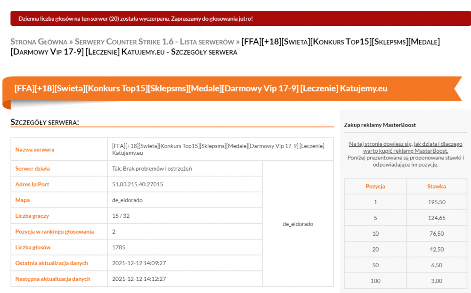Select the Nazwa serwera label
Image resolution: width=471 pixels, height=293 pixels.
pyautogui.click(x=35, y=150)
